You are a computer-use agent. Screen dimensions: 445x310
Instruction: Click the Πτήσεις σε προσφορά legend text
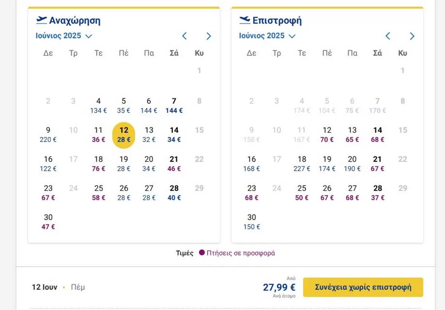click(x=241, y=253)
